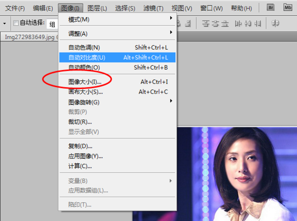
Task: Select the 裁切(R)... menu item
Action: [117, 122]
